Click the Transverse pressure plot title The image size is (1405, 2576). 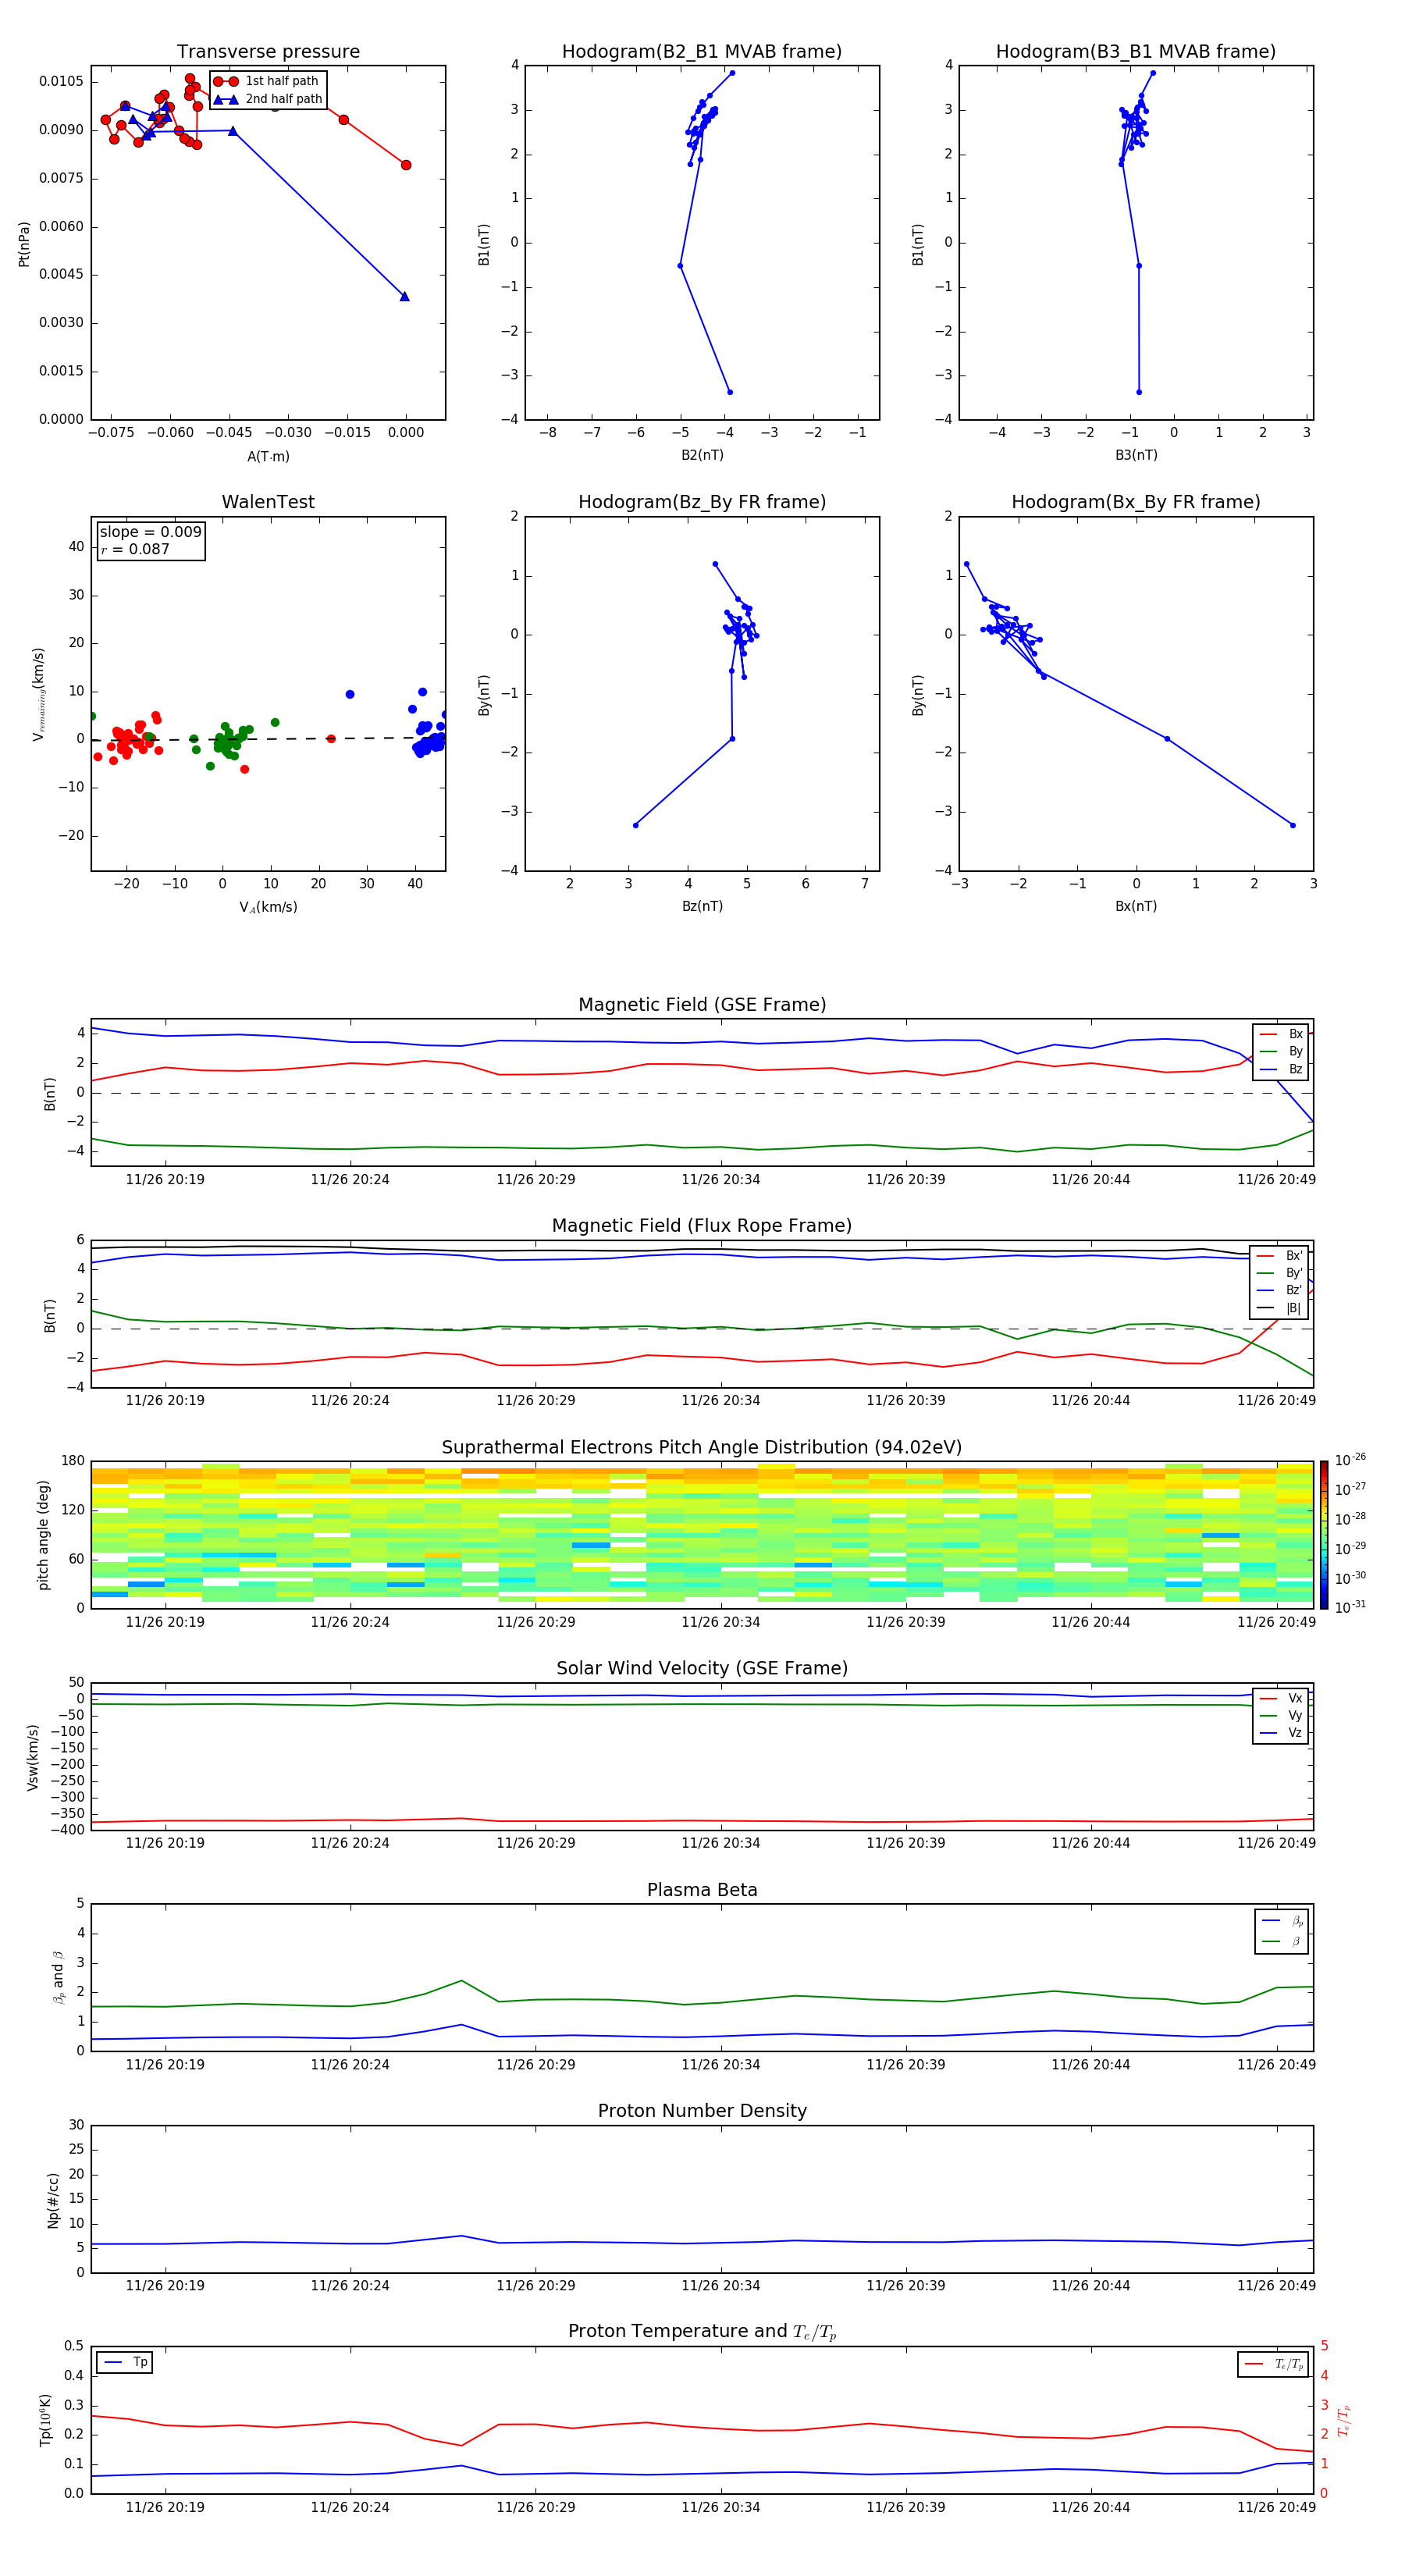pyautogui.click(x=268, y=51)
